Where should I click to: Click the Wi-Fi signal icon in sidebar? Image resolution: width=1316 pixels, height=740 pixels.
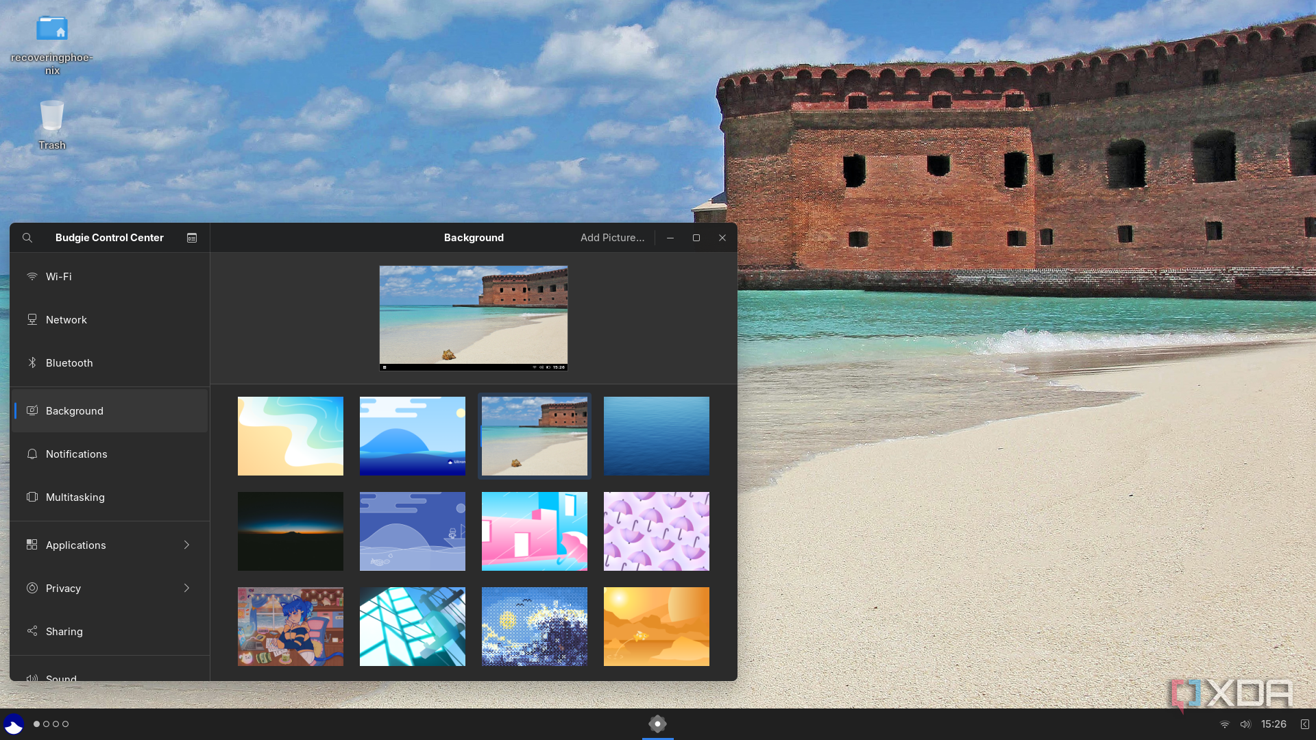pos(32,276)
